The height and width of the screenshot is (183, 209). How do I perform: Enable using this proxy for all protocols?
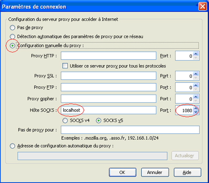coord(65,66)
